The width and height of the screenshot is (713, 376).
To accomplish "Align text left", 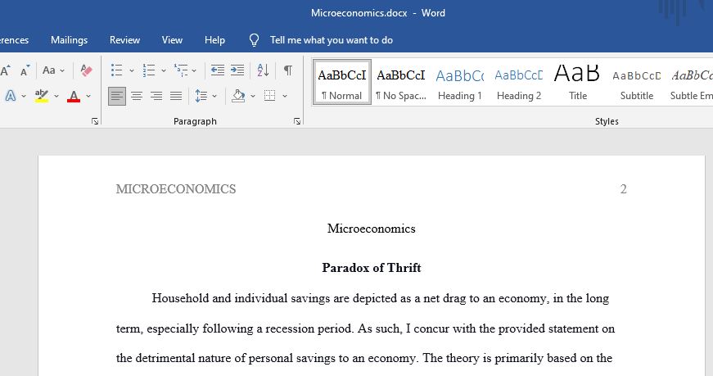I will [x=117, y=96].
